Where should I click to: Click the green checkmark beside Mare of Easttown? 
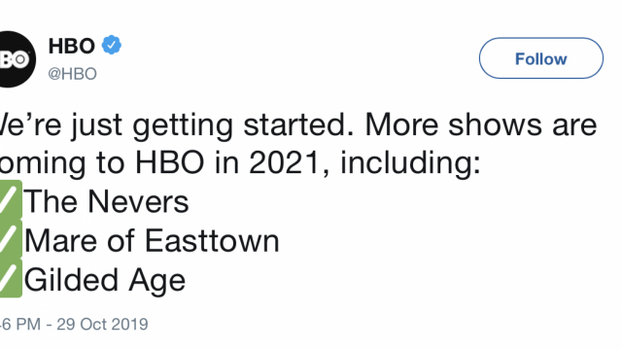11,239
